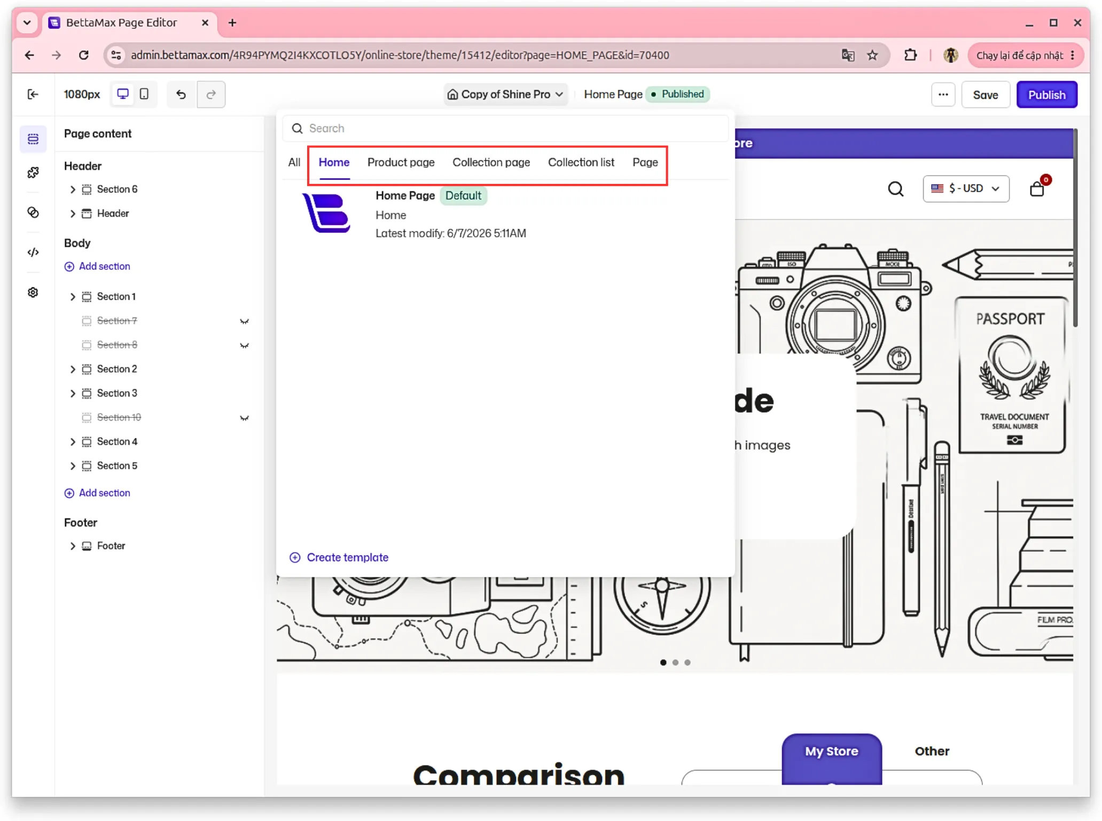Open the browser profile avatar
The width and height of the screenshot is (1102, 821).
950,55
